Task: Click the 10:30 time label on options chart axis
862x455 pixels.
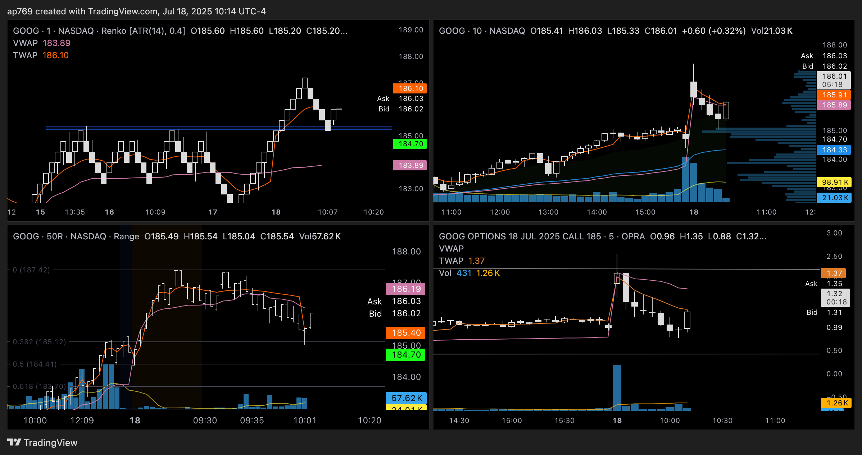Action: click(x=722, y=420)
